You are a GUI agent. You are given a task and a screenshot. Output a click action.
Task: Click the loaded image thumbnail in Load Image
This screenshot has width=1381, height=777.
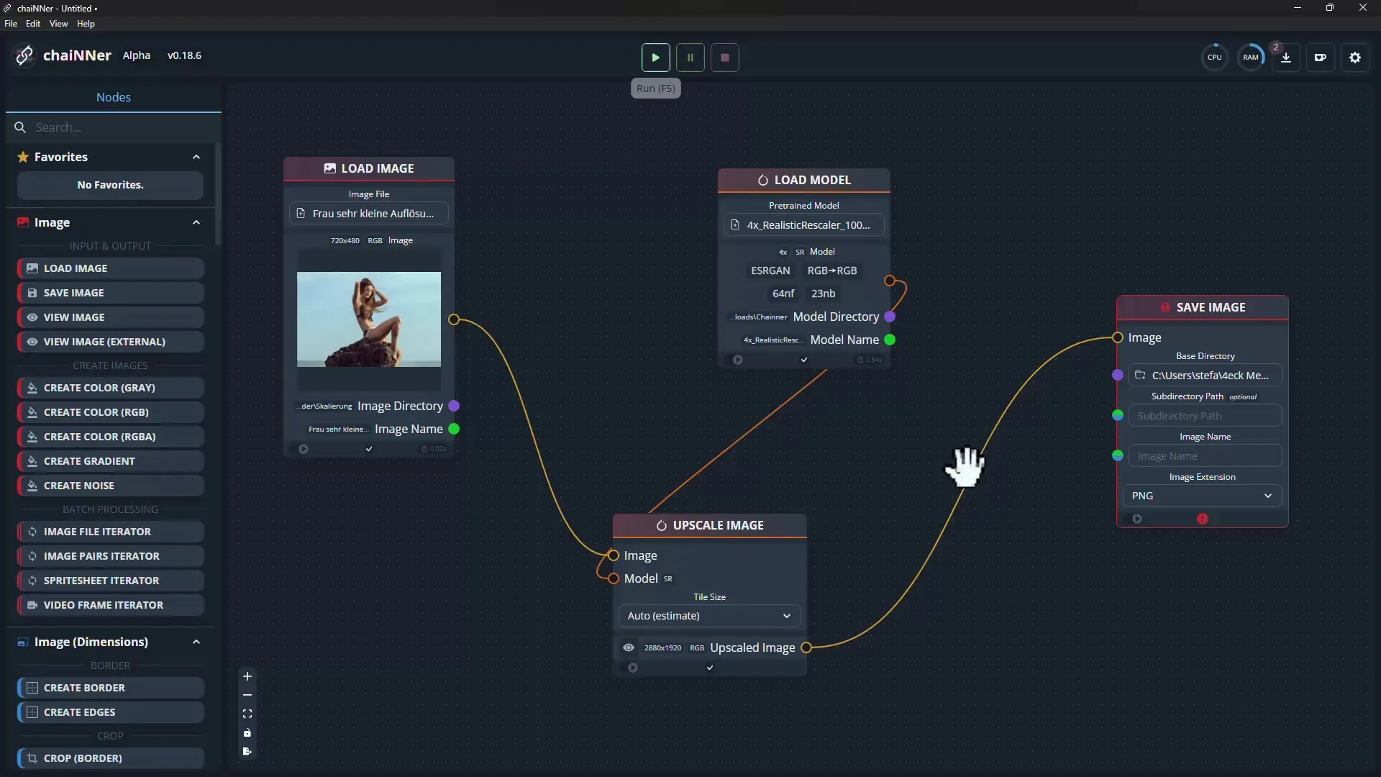368,319
